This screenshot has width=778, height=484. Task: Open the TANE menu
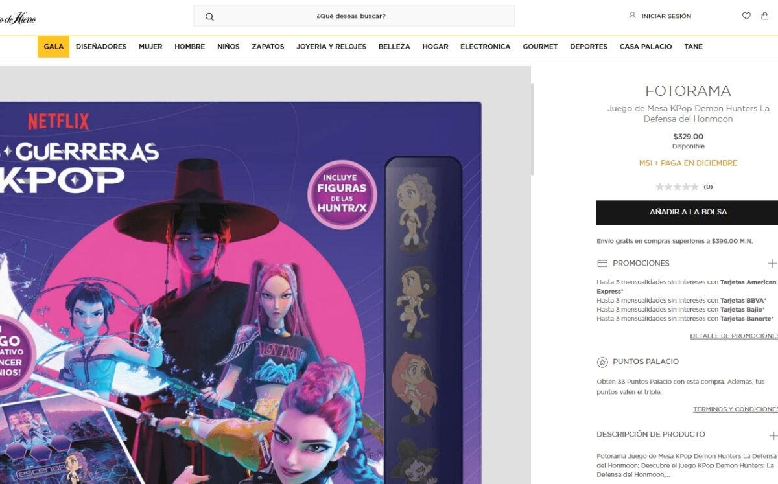click(x=693, y=47)
